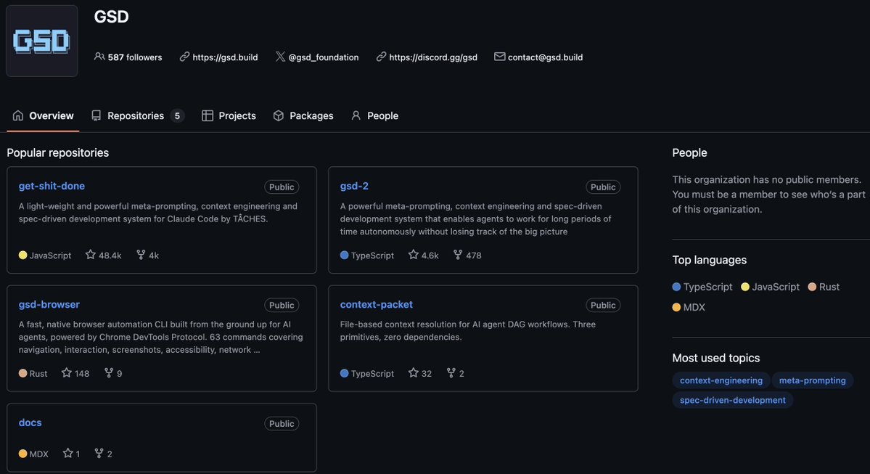Click Rust color dot on gsd-browser card
Image resolution: width=870 pixels, height=474 pixels.
tap(22, 373)
